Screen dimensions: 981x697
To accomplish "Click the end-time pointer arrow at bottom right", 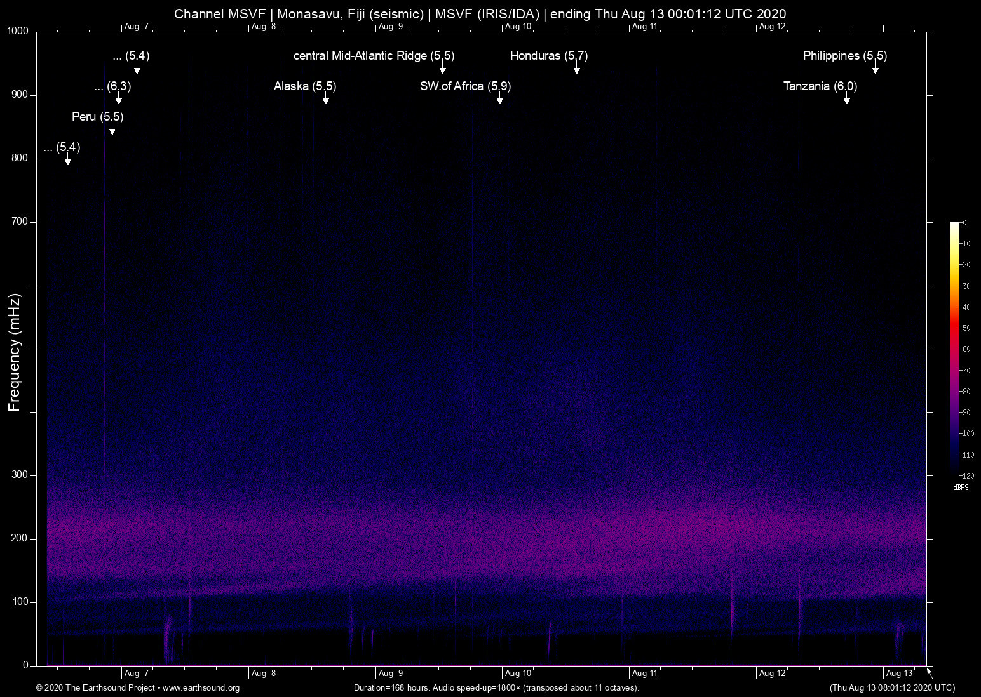I will [930, 673].
